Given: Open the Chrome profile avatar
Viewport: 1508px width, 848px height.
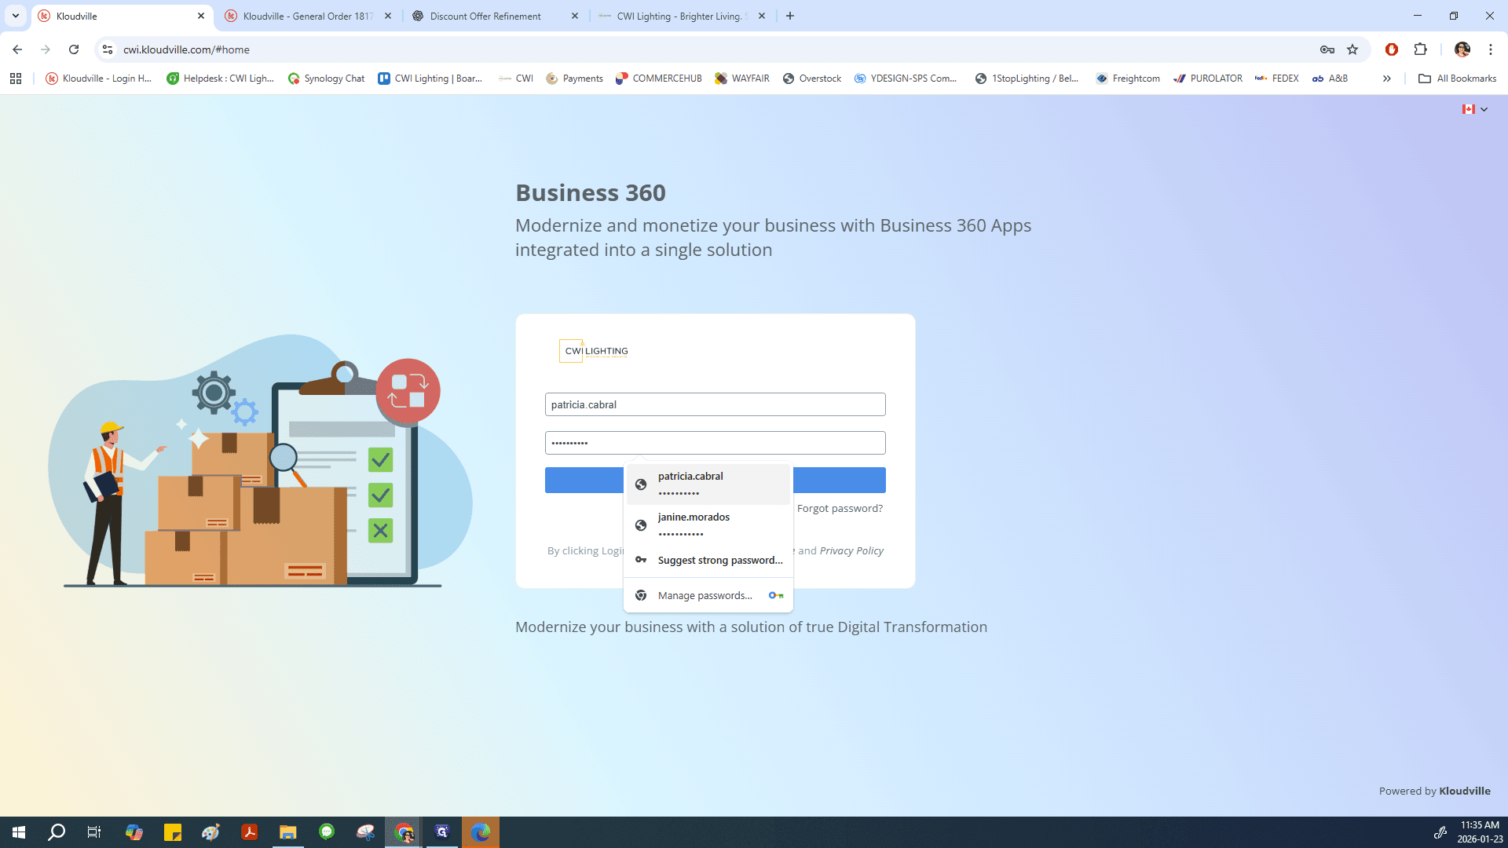Looking at the screenshot, I should click(x=1462, y=49).
